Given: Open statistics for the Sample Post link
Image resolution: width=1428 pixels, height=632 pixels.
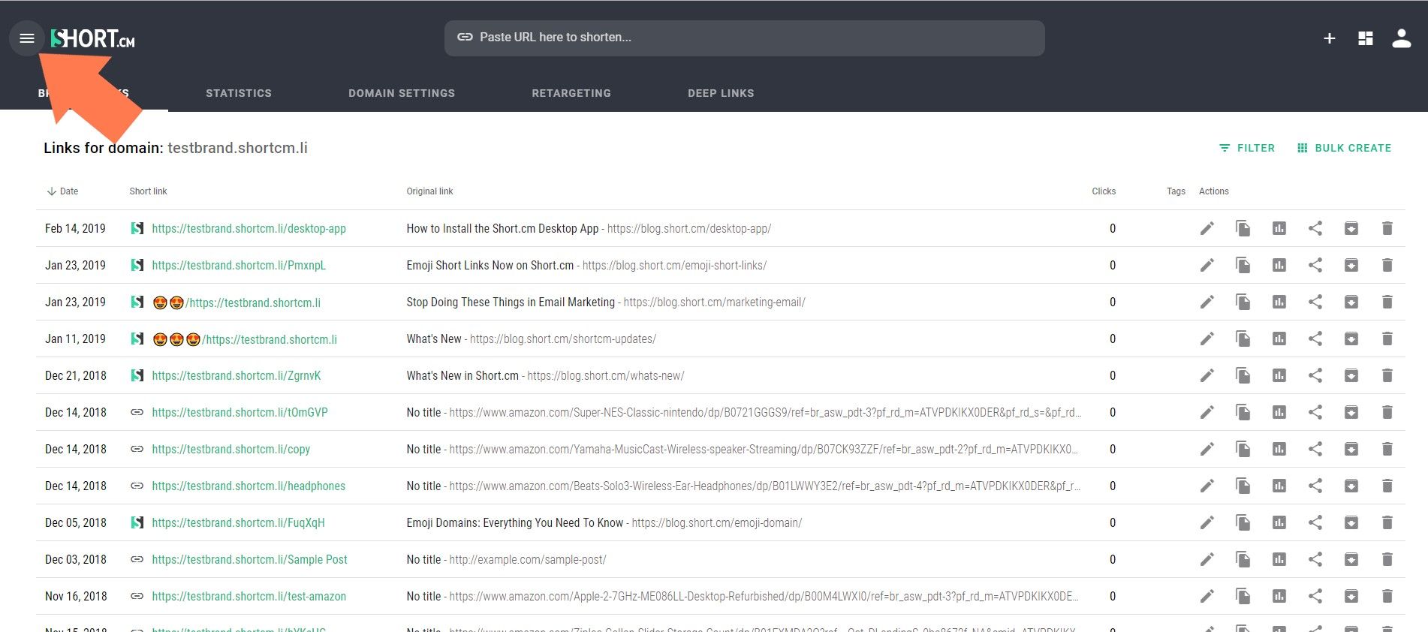Looking at the screenshot, I should 1279,559.
